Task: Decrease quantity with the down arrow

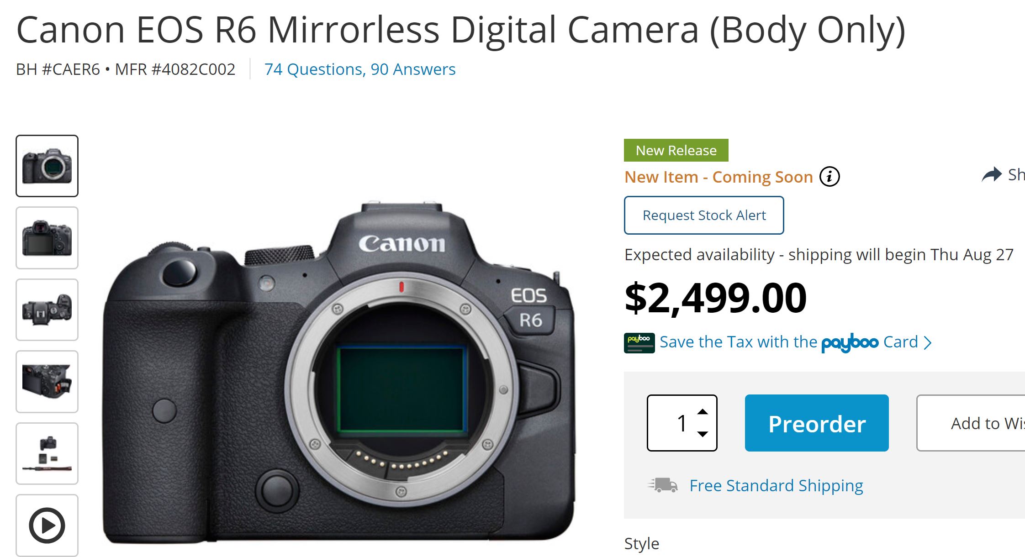Action: coord(703,434)
